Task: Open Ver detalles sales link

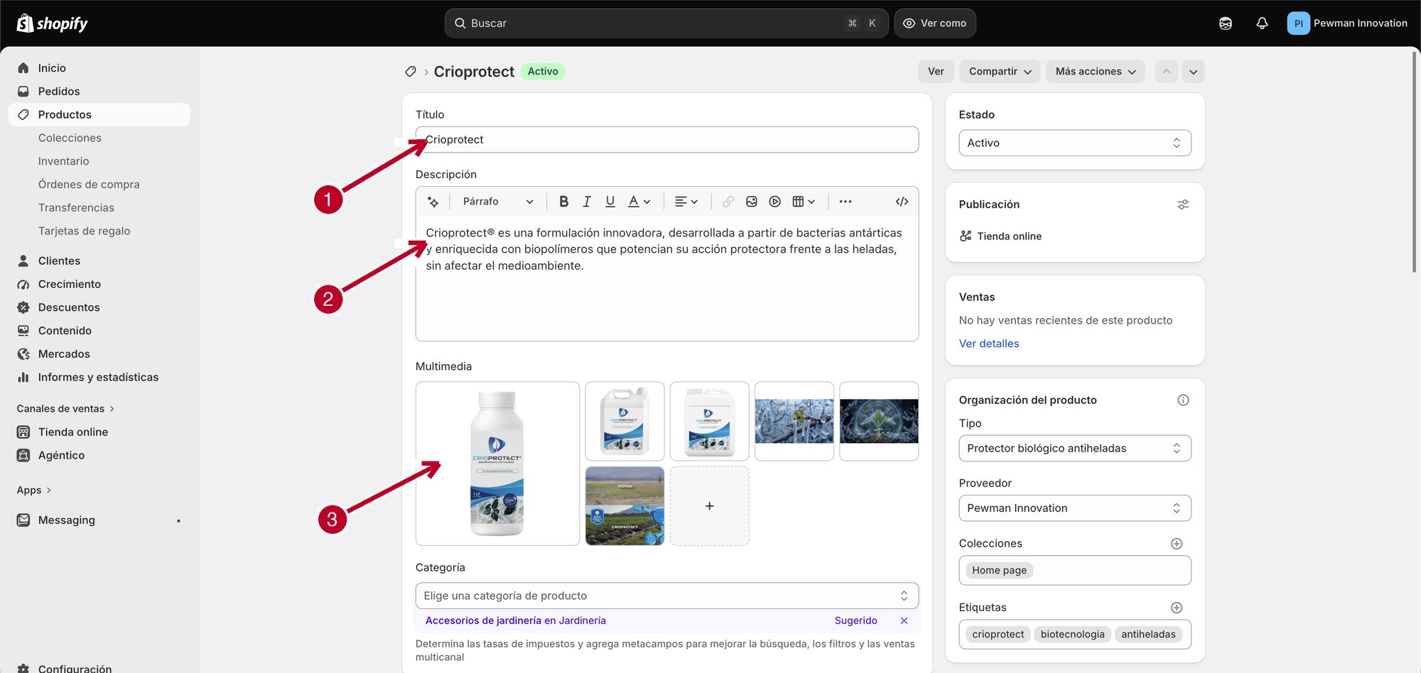Action: 989,344
